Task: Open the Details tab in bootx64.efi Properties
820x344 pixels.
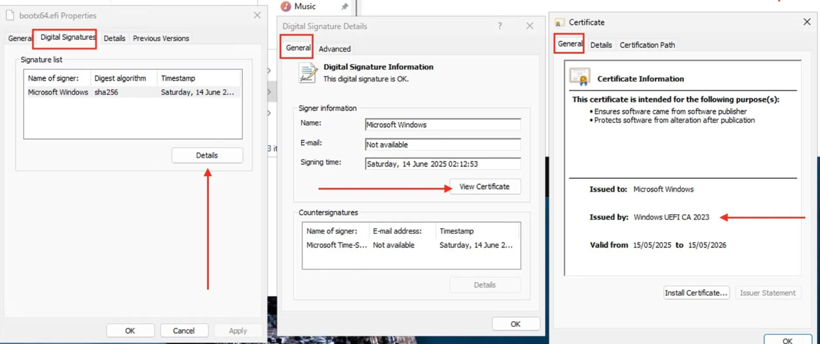Action: [x=115, y=38]
